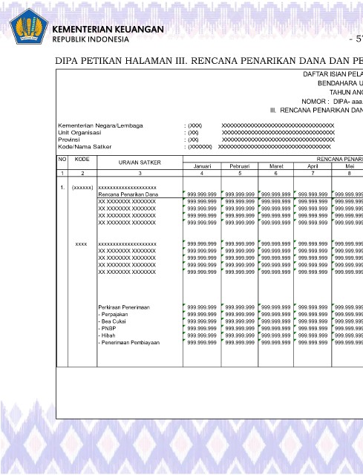
Task: Click the '- Bea Cukai' row label
Action: [x=112, y=321]
